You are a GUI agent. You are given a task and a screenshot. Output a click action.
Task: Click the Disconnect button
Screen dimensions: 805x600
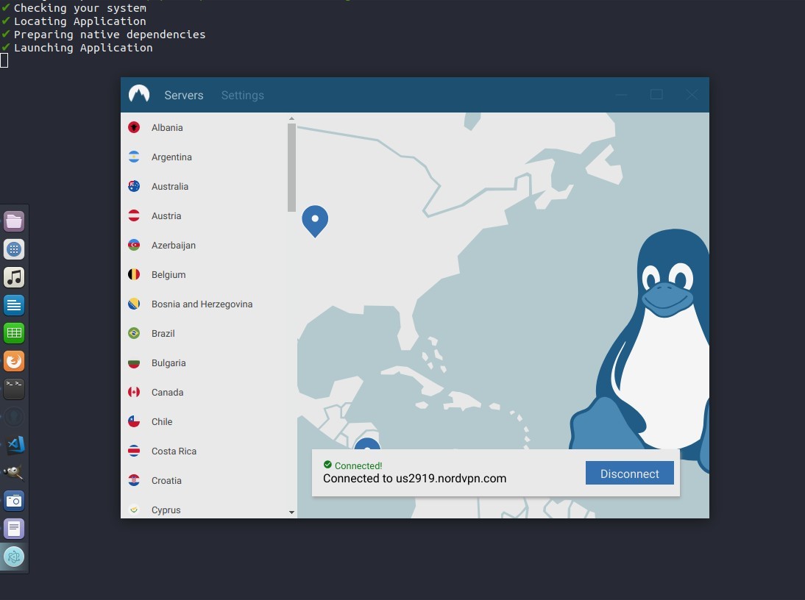(x=629, y=474)
